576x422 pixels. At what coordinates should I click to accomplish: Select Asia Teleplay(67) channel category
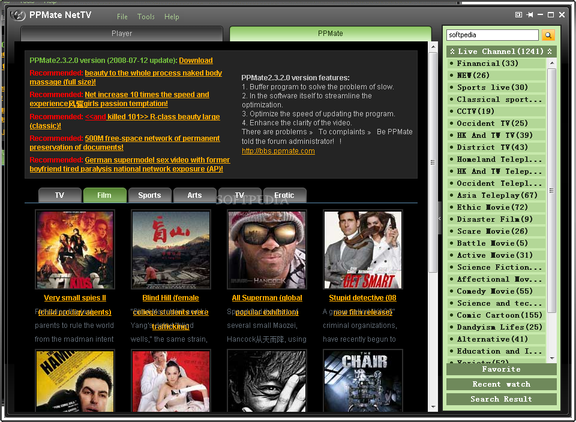(497, 195)
